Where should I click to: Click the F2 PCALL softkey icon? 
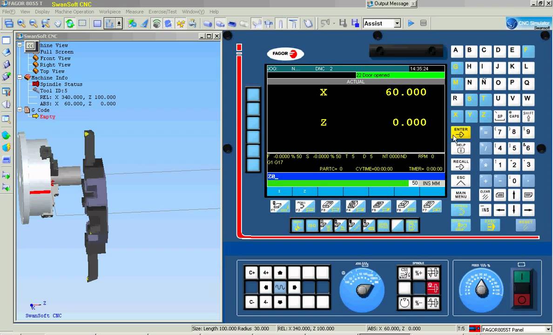pyautogui.click(x=305, y=206)
